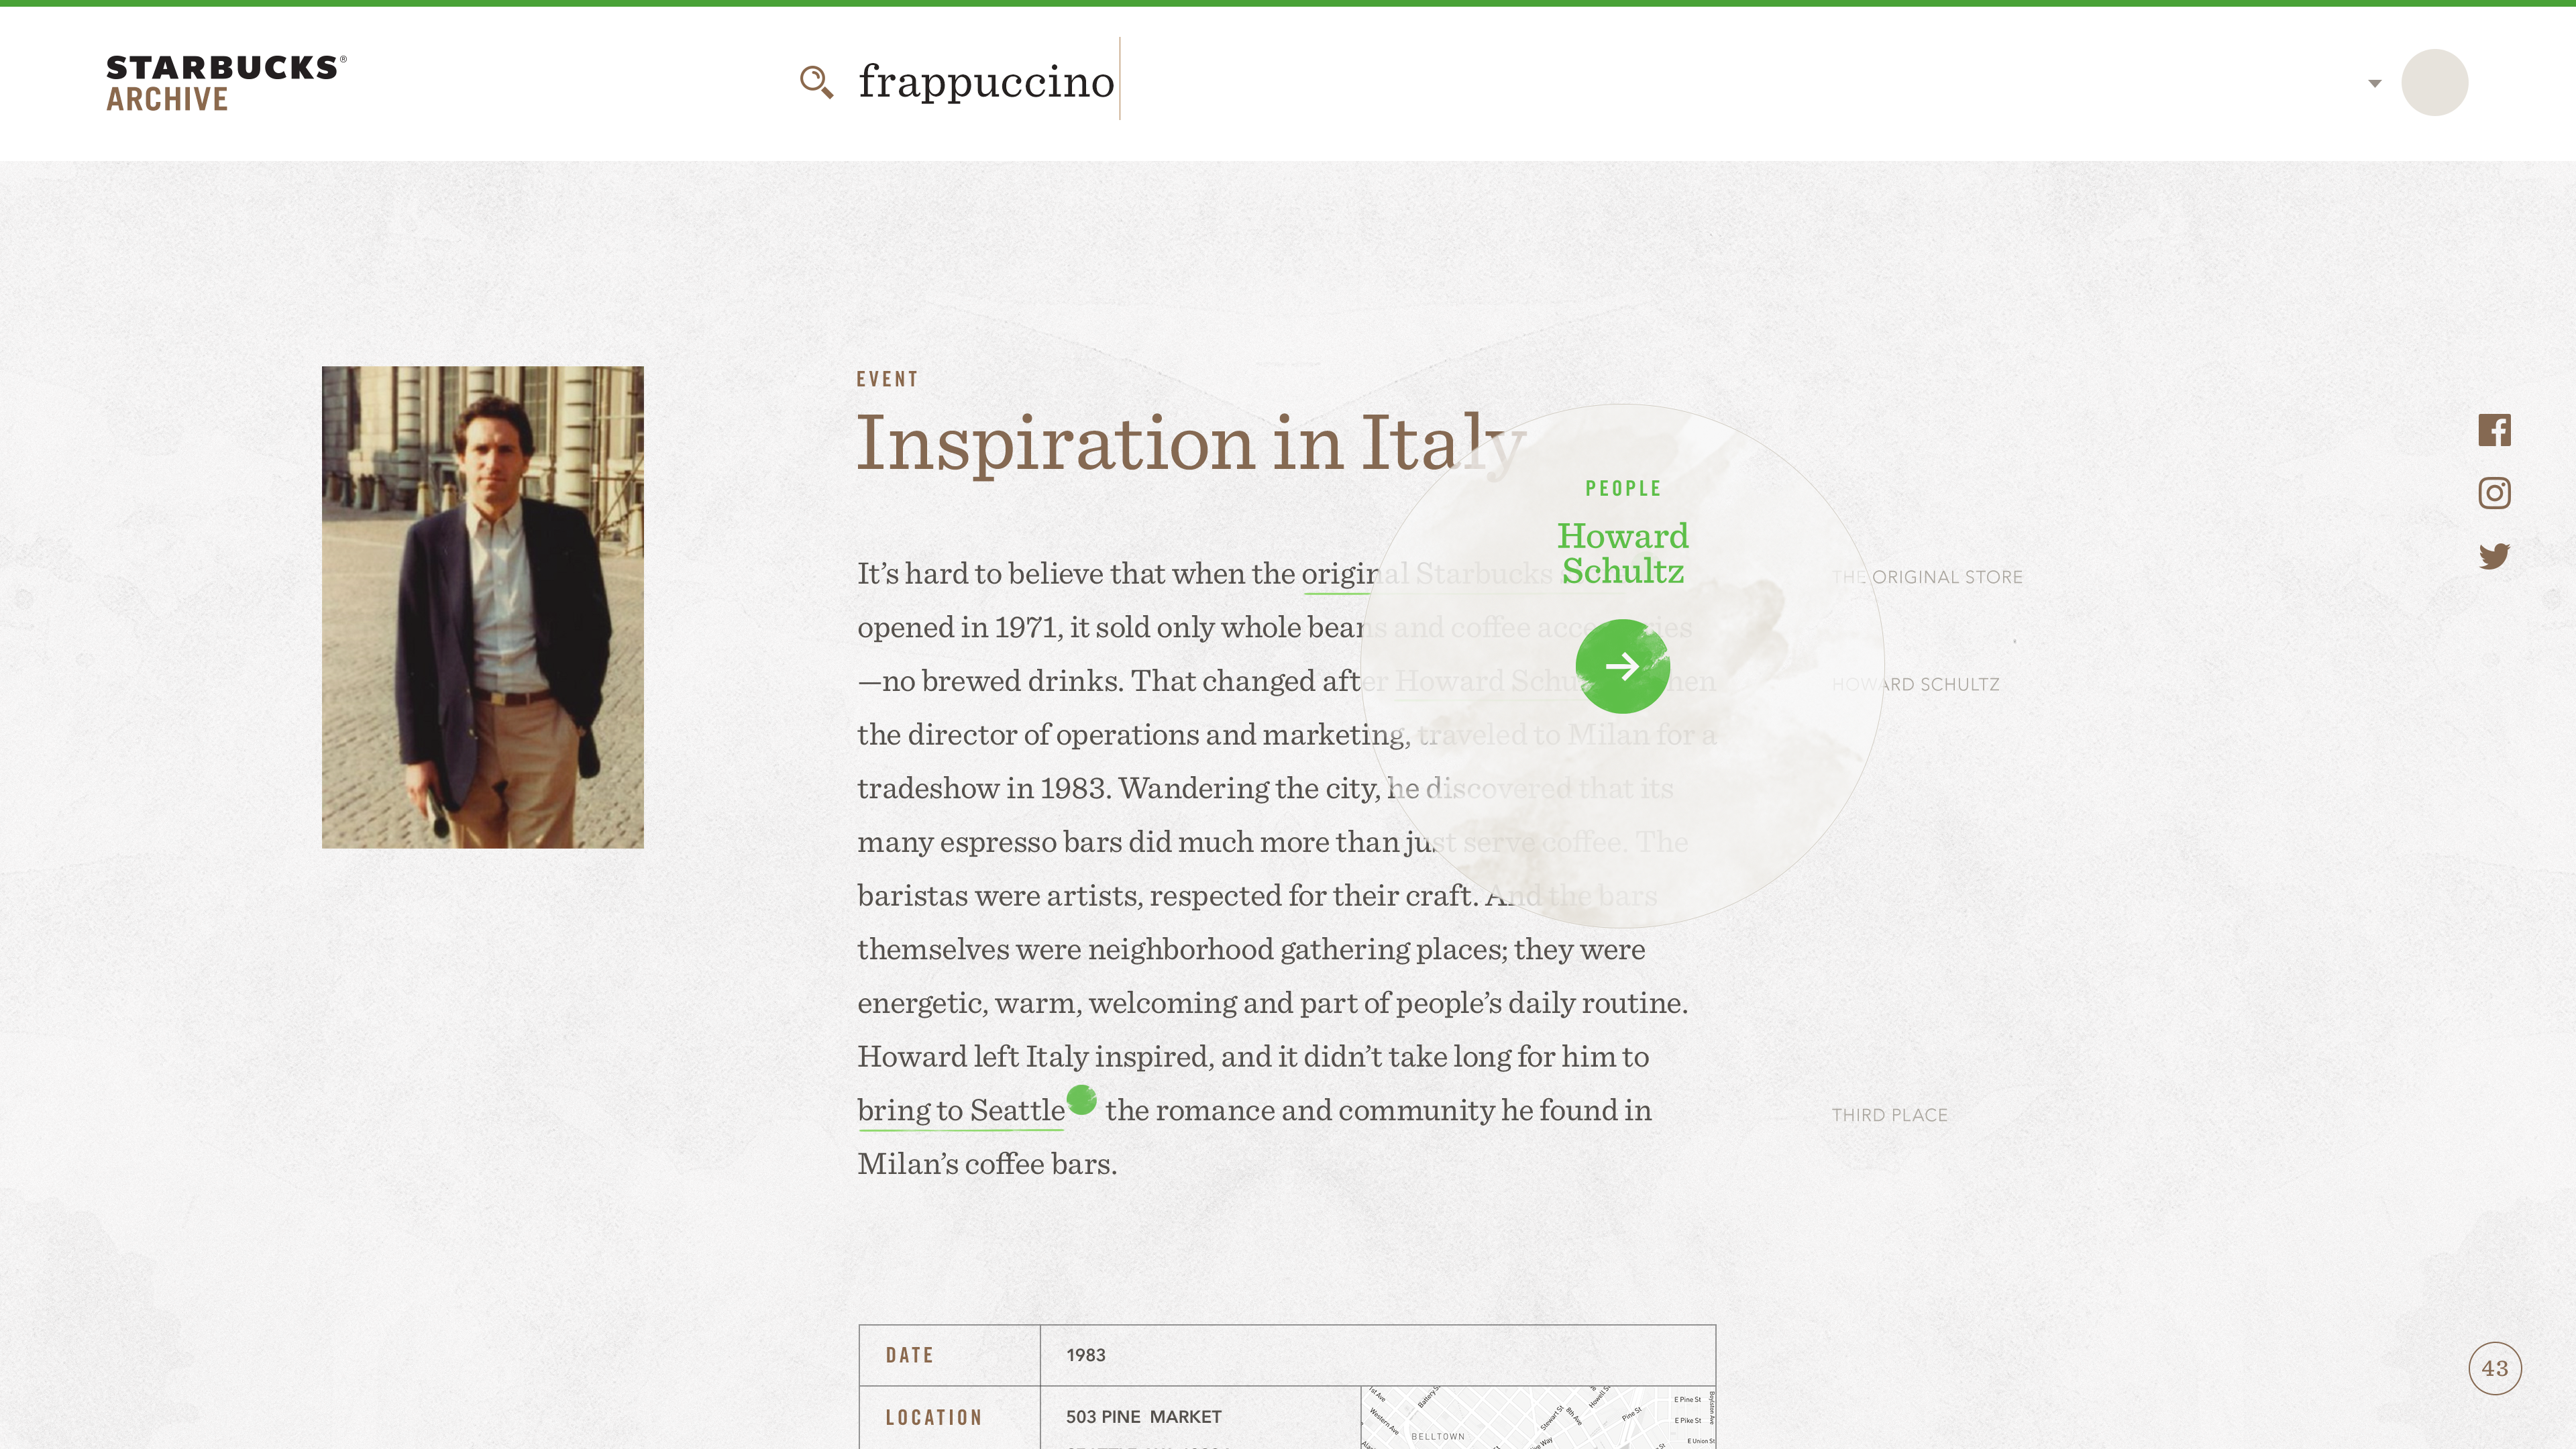Open Starbucks Archive Facebook page

point(2494,430)
